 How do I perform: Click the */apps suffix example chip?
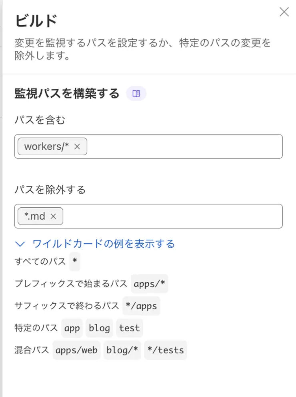click(x=141, y=306)
